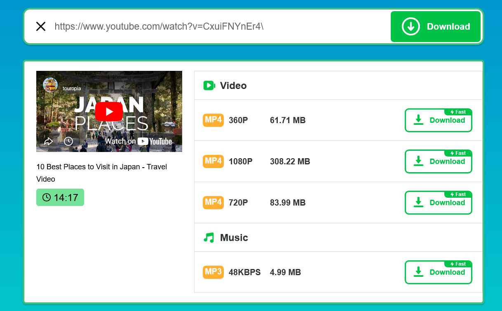Click the 61.71 MB file size

pos(288,121)
